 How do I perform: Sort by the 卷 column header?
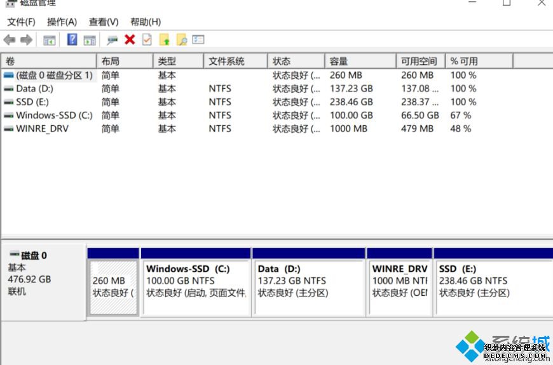pos(49,62)
